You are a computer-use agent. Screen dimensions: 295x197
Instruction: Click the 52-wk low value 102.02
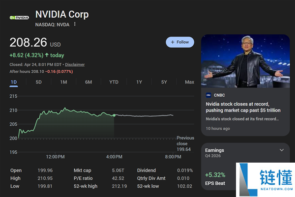pyautogui.click(x=184, y=186)
